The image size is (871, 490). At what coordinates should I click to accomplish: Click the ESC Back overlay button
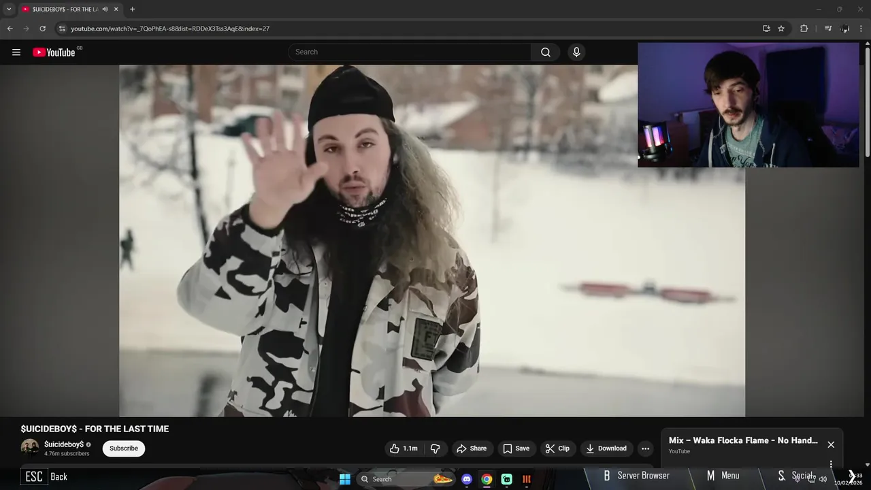(44, 476)
